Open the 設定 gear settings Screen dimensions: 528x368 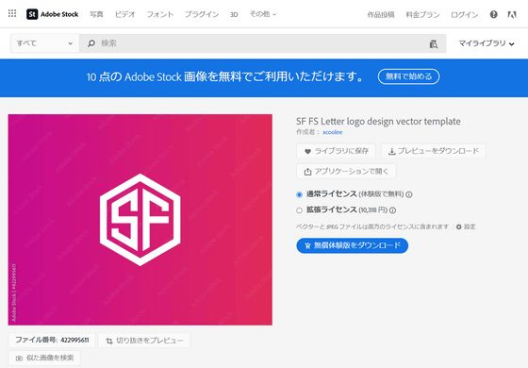pyautogui.click(x=466, y=226)
